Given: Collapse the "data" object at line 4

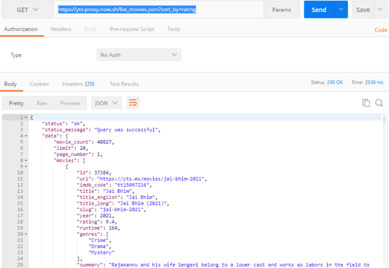Looking at the screenshot, I should [26, 136].
